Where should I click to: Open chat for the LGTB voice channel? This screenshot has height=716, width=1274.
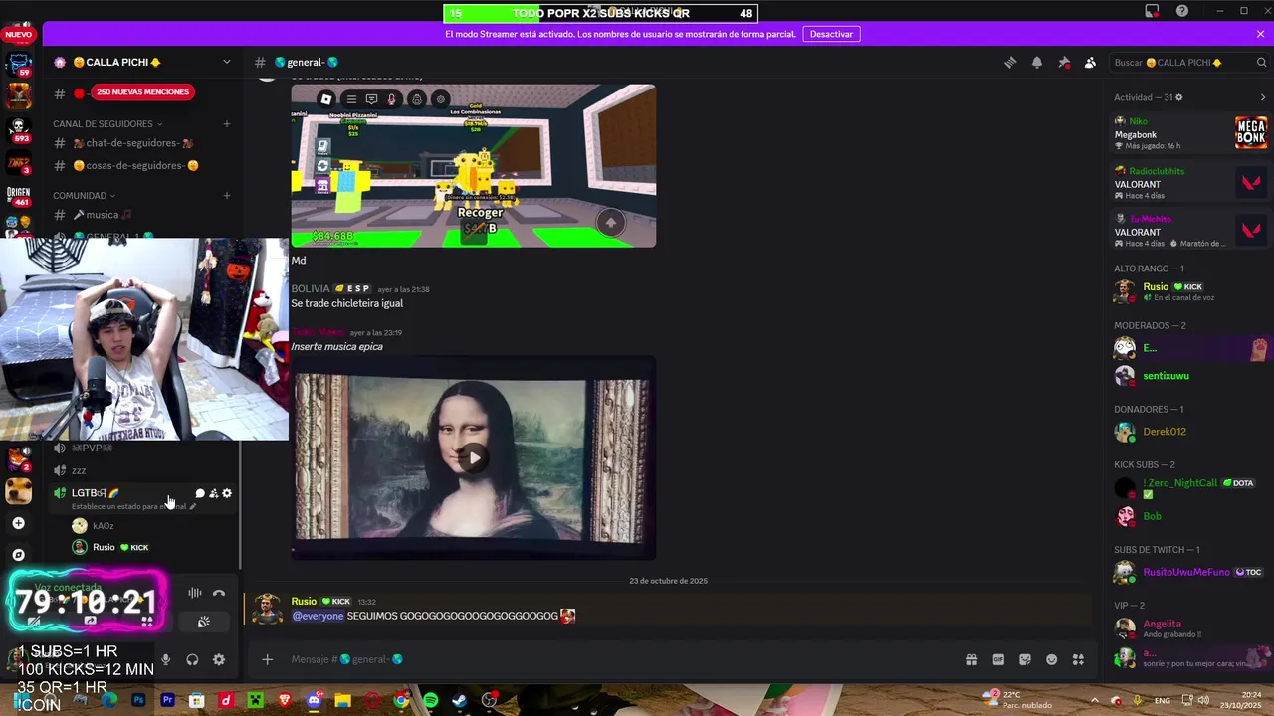pos(200,493)
